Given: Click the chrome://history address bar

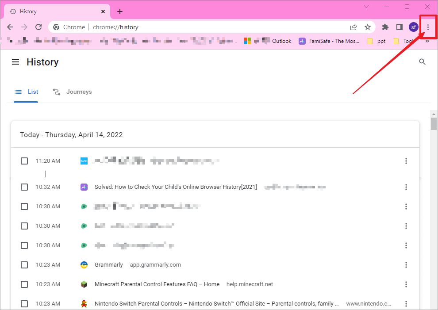Looking at the screenshot, I should click(199, 27).
